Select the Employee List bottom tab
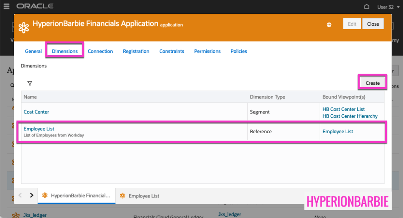This screenshot has height=218, width=403. point(144,196)
